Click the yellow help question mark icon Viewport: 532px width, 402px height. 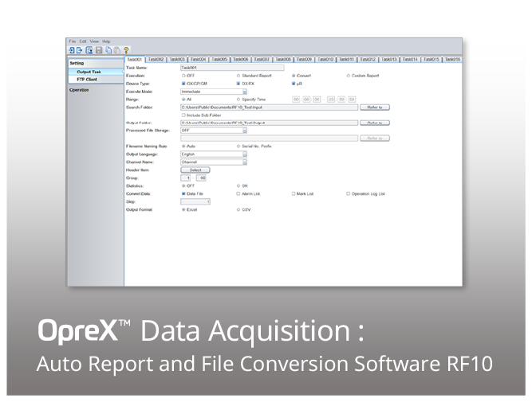coord(126,50)
